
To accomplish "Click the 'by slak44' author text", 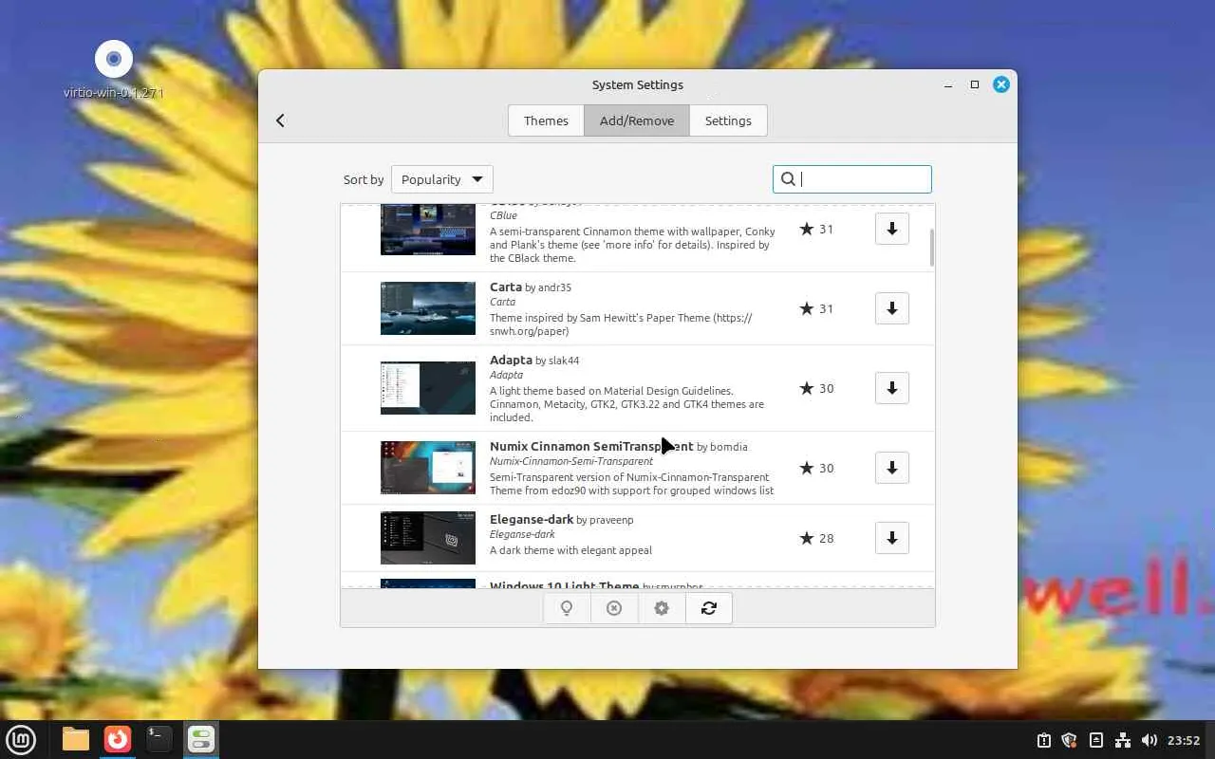I will pos(557,361).
